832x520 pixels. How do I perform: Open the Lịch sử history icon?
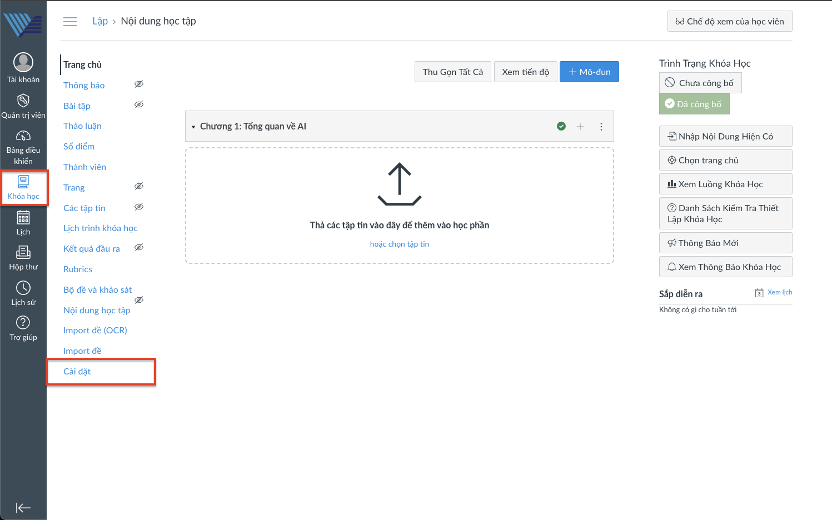(23, 288)
